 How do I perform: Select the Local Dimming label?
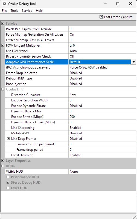(22, 155)
